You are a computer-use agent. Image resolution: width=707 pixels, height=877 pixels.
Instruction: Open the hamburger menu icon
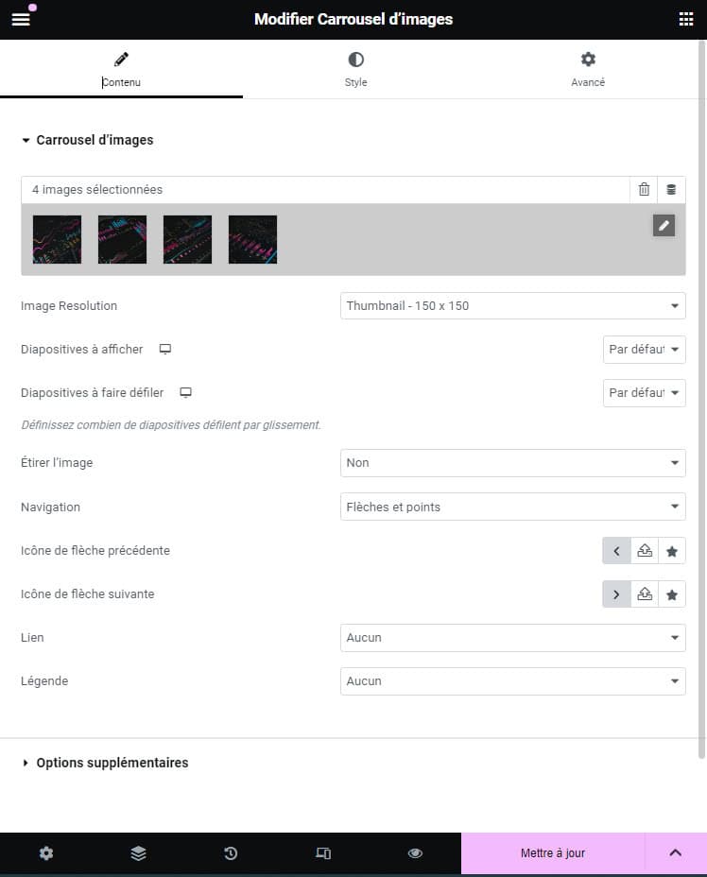21,20
